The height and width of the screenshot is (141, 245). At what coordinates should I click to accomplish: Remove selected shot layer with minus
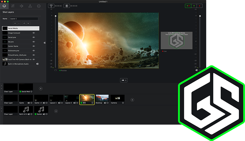[x=19, y=23]
